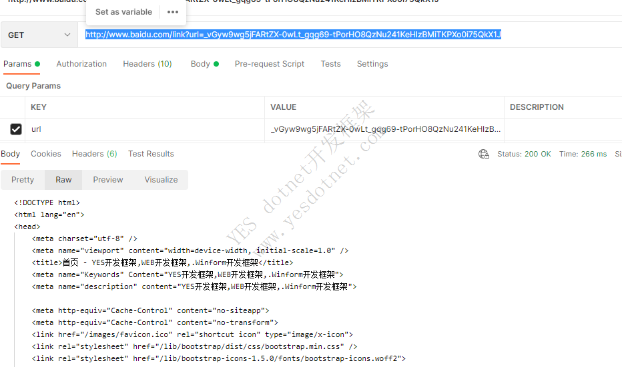Click the Cache-Control no-siteapp line
This screenshot has width=622, height=367.
pyautogui.click(x=150, y=310)
